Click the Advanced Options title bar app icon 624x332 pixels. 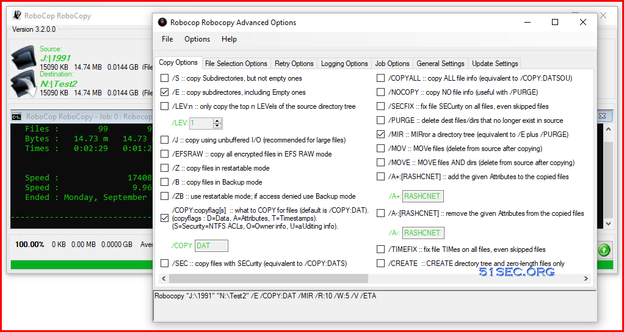point(162,23)
